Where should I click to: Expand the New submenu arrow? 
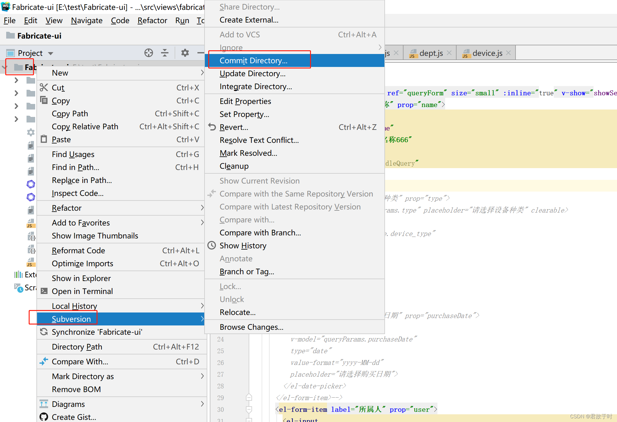[202, 73]
